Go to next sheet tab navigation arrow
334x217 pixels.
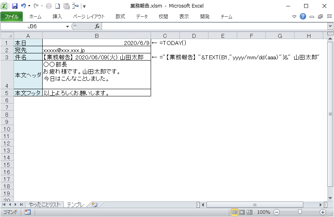coord(15,204)
